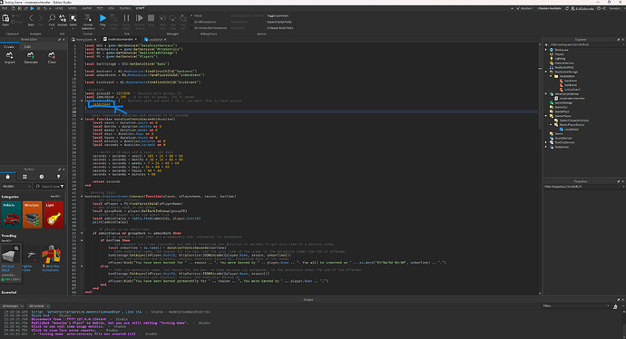Image resolution: width=626 pixels, height=339 pixels.
Task: Select the Never debug errors option
Action: [197, 16]
